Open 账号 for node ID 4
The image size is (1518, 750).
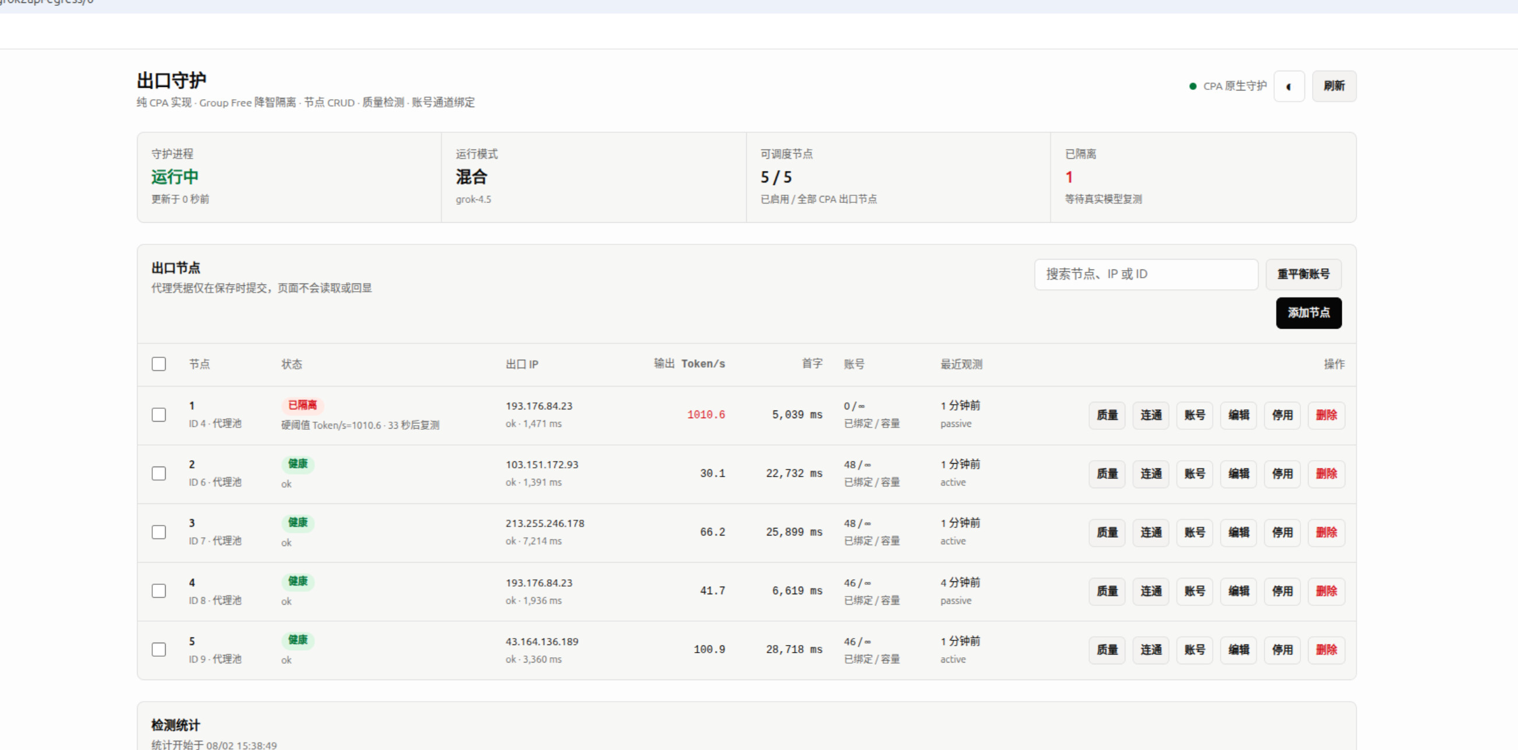pyautogui.click(x=1194, y=415)
